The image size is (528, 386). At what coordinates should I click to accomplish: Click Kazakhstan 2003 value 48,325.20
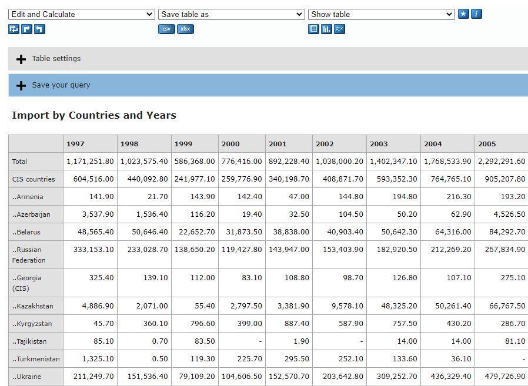(x=399, y=306)
